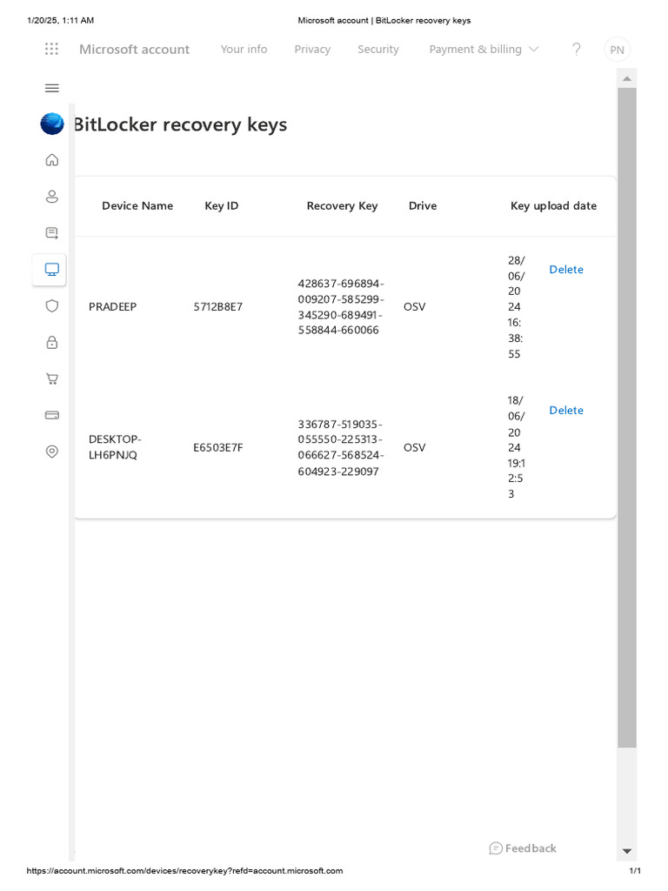Viewport: 668px width, 891px height.
Task: Select the DESKTOP-LH6PNJQ device name cell
Action: [x=115, y=447]
